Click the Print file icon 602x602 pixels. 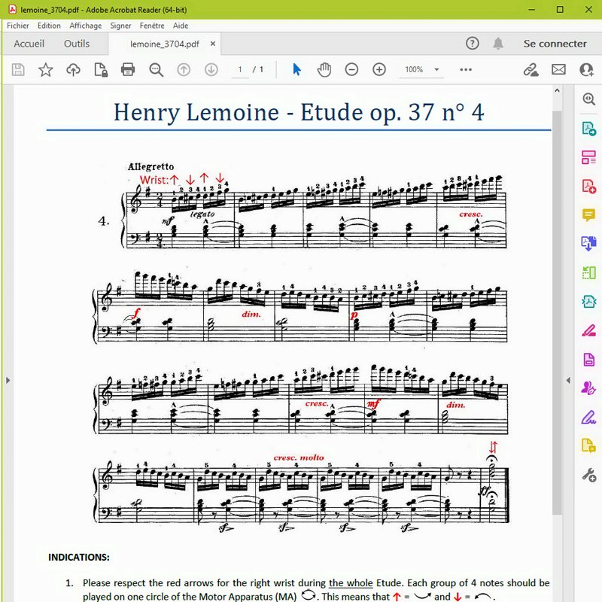(128, 70)
